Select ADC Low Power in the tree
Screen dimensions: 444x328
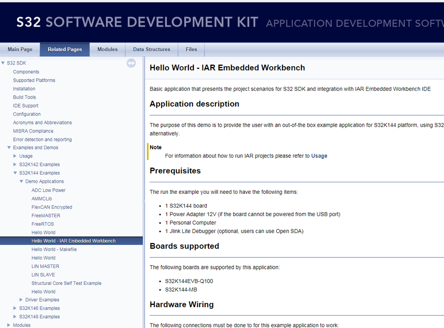(48, 190)
